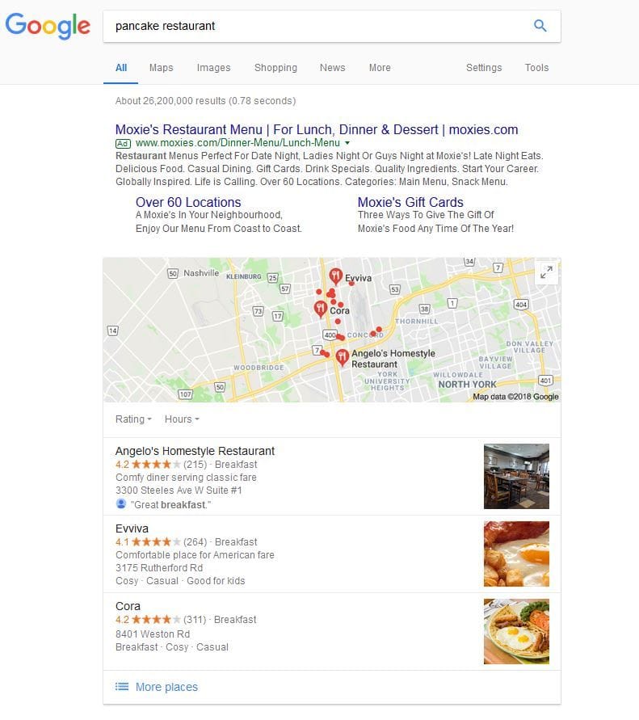Image resolution: width=639 pixels, height=720 pixels.
Task: Expand the Moxie's ad URL dropdown arrow
Action: (x=347, y=143)
